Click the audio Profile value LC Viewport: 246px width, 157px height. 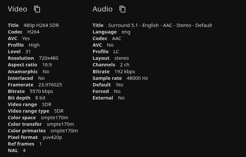[116, 52]
